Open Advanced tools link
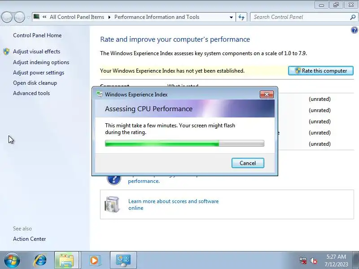The width and height of the screenshot is (359, 269). 31,93
